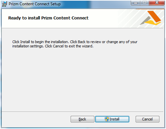
Task: Click the UAC shield icon on Install
Action: [x=107, y=119]
